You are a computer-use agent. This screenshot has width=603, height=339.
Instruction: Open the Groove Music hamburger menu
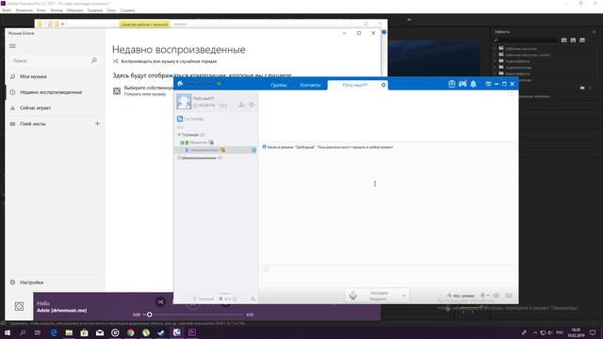tap(12, 46)
